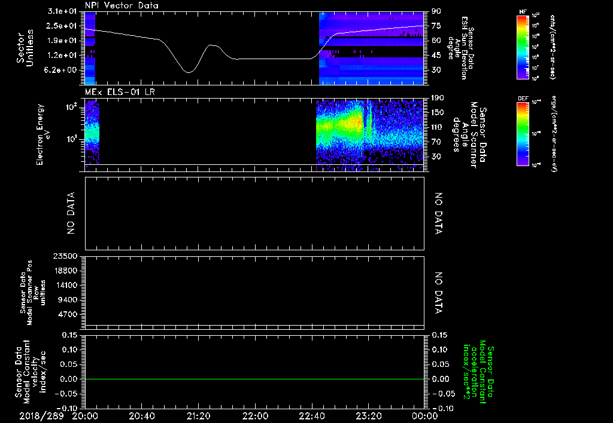Click the '90' sun elevation tick label

(436, 11)
